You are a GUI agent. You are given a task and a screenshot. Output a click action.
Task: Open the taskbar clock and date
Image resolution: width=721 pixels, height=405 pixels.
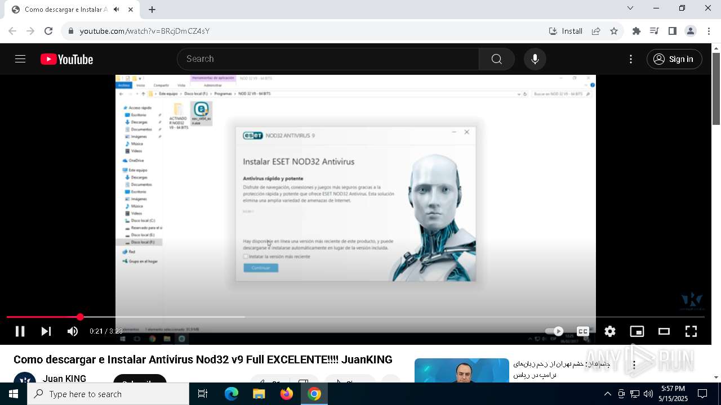click(x=673, y=394)
